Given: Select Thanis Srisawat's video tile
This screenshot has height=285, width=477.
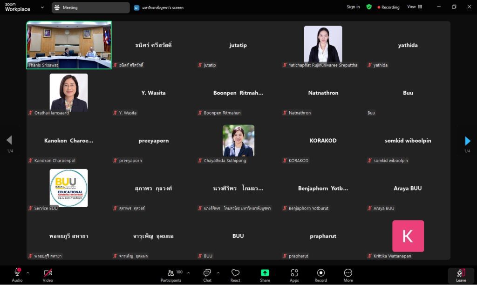Looking at the screenshot, I should pyautogui.click(x=69, y=45).
